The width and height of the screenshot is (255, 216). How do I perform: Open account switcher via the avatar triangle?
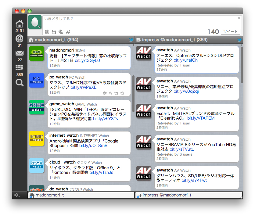[x=39, y=27]
